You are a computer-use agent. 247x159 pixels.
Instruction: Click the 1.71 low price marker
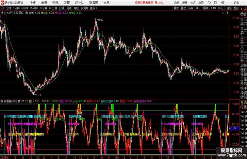[39, 95]
